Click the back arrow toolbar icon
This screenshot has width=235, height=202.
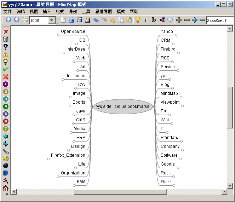tap(8, 20)
